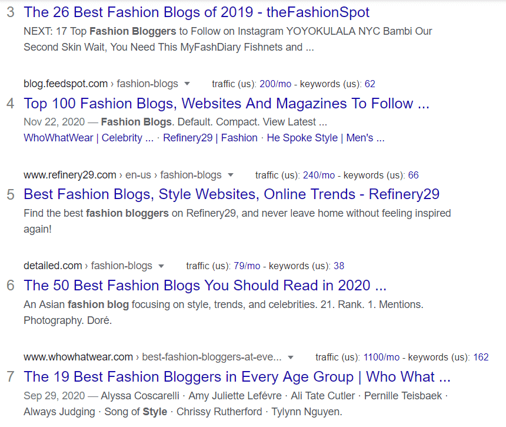Viewport: 506px width, 427px height.
Task: Click the WhoWhatWear sitelink under result four
Action: click(58, 137)
